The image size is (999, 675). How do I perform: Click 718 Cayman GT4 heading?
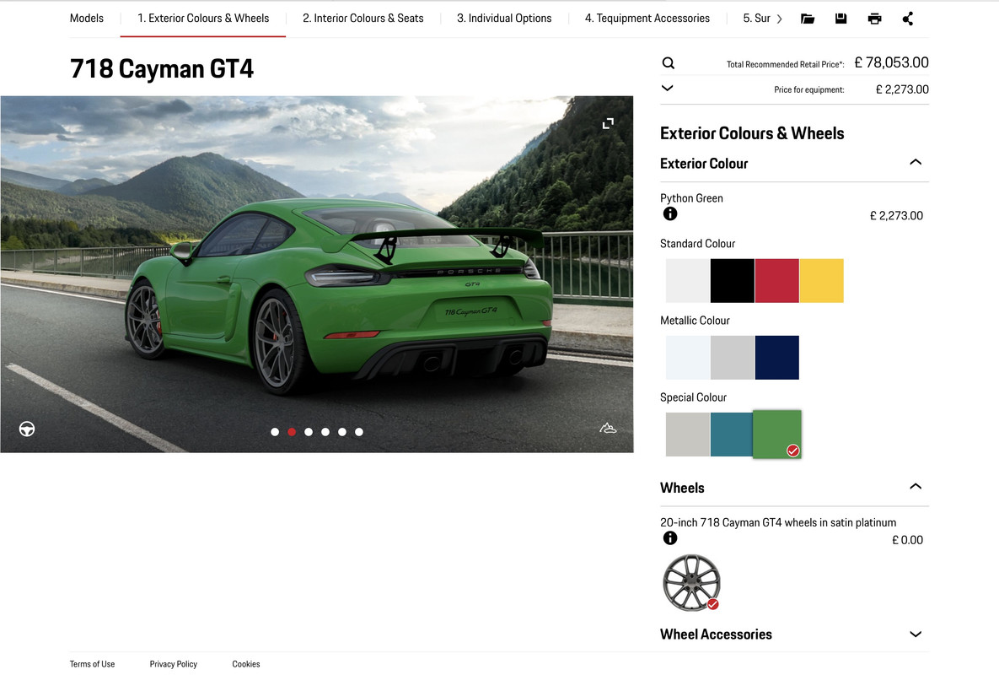(x=162, y=69)
